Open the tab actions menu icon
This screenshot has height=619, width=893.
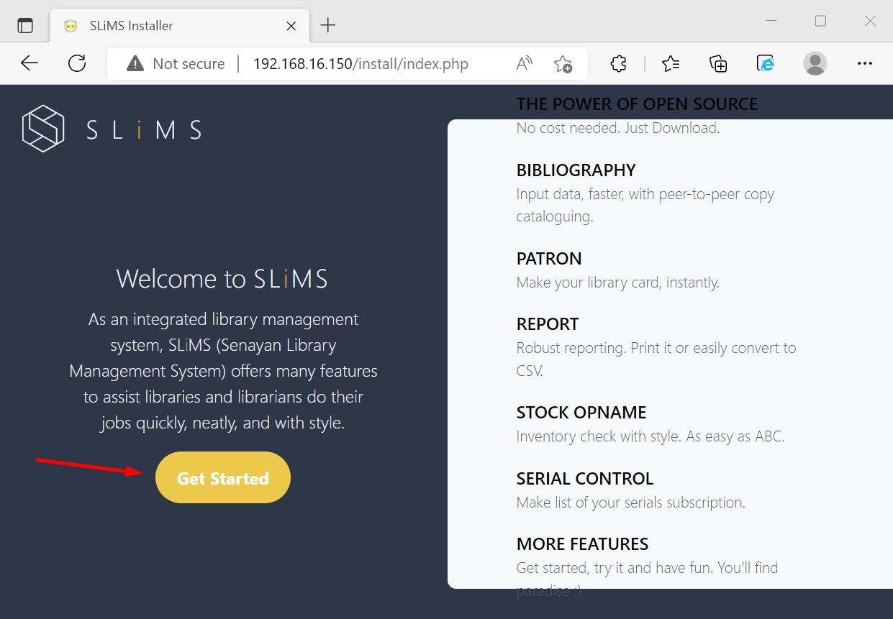(25, 26)
